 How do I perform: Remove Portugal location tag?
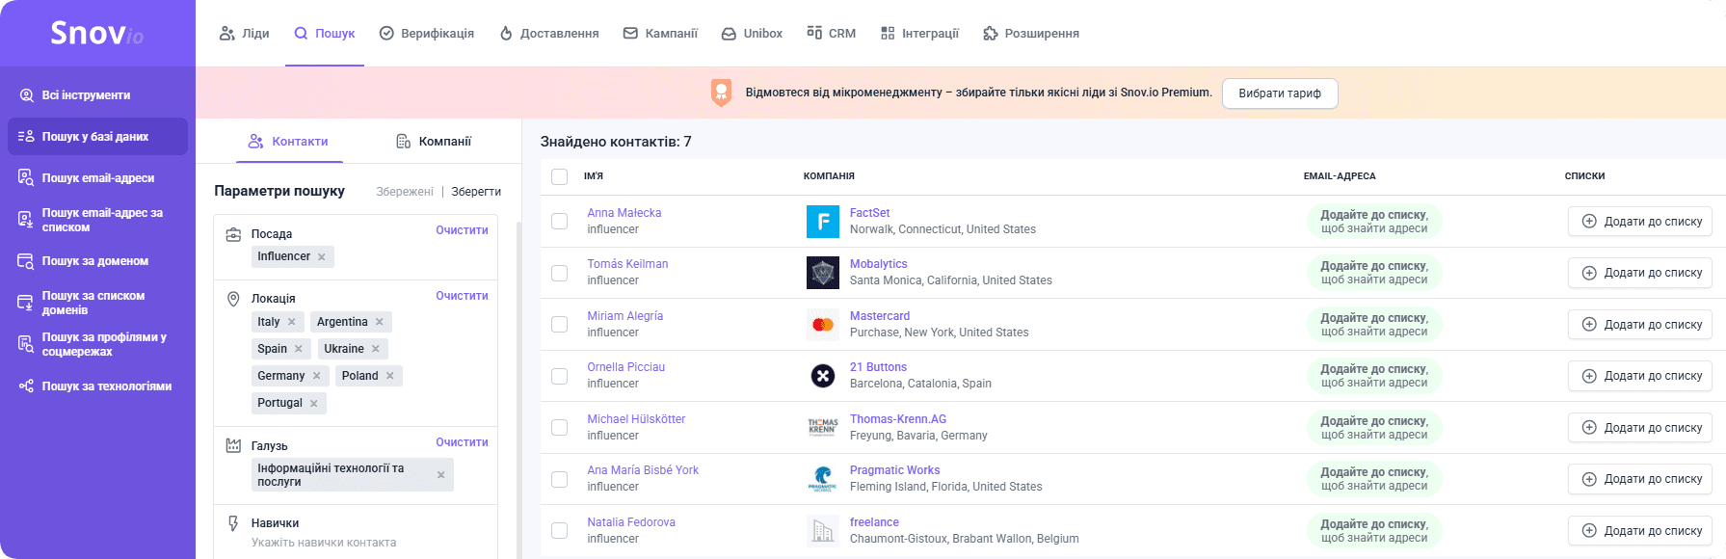[314, 403]
